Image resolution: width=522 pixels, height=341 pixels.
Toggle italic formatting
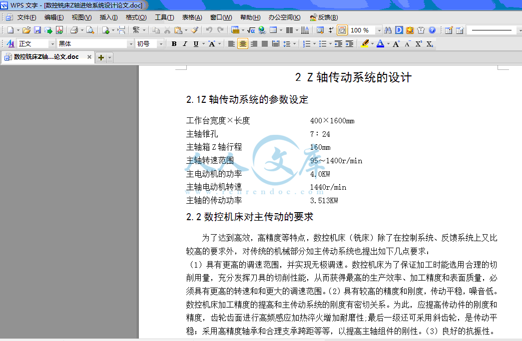tap(185, 43)
